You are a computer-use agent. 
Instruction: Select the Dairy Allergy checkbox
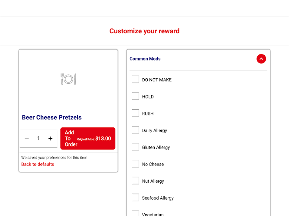[x=135, y=130]
